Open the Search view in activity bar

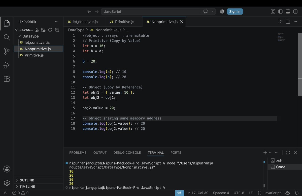(x=7, y=37)
